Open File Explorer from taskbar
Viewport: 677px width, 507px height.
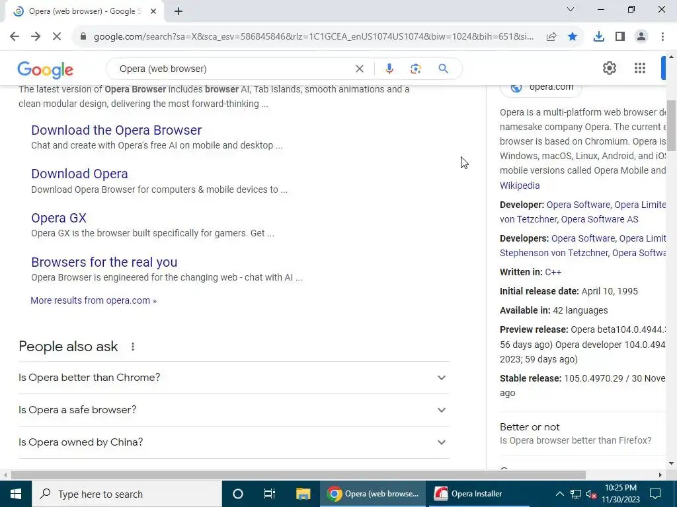pos(303,494)
